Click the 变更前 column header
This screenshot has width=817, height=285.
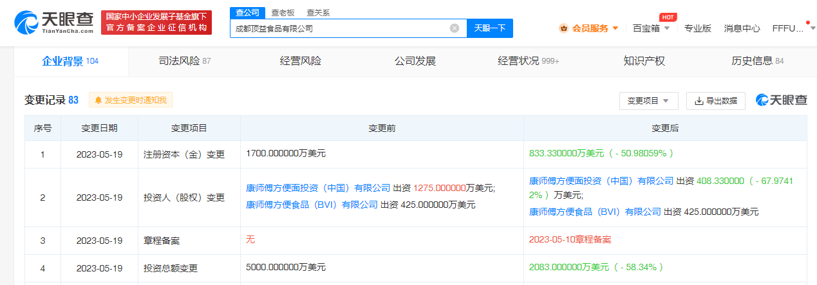382,128
